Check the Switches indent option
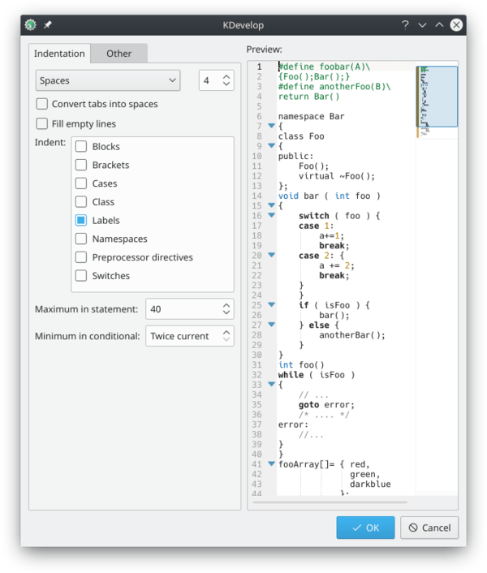This screenshot has height=573, width=487. coord(81,275)
